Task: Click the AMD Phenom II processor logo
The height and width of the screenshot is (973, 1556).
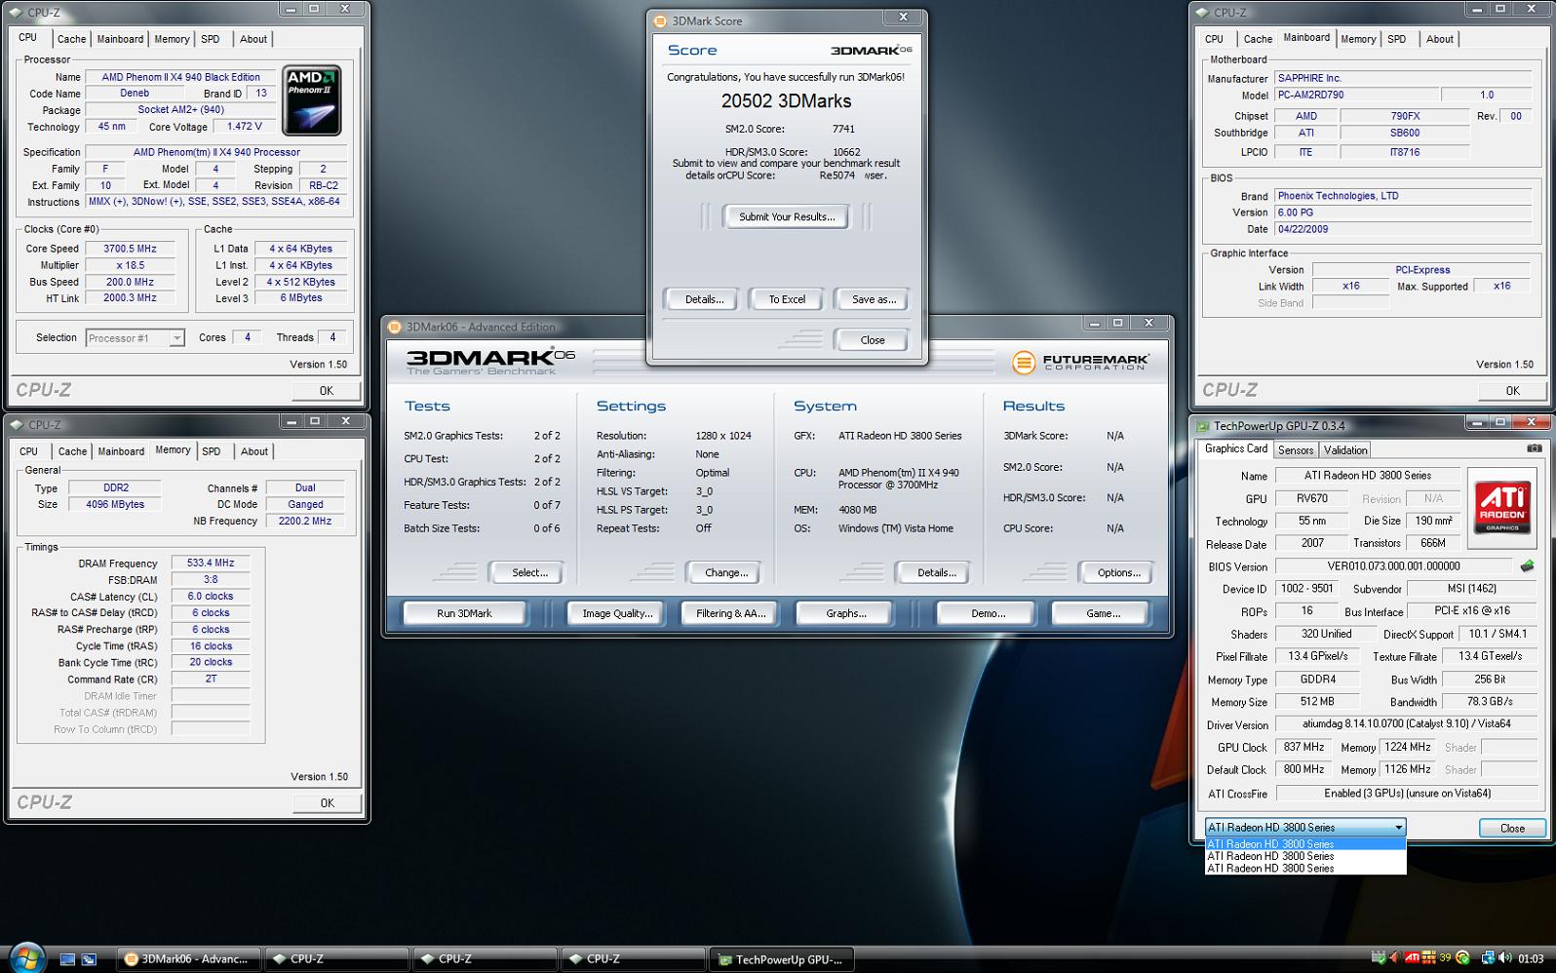Action: [x=312, y=100]
